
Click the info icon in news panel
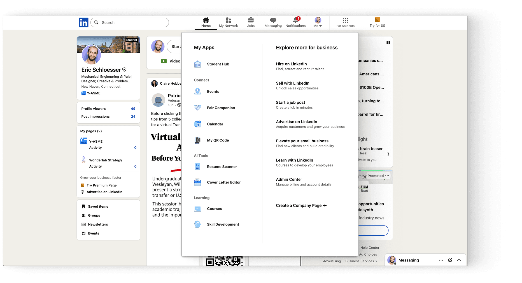pyautogui.click(x=388, y=43)
